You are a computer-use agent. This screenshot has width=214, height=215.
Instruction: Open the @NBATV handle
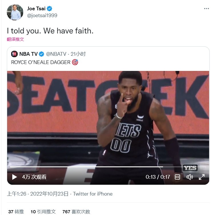click(56, 54)
